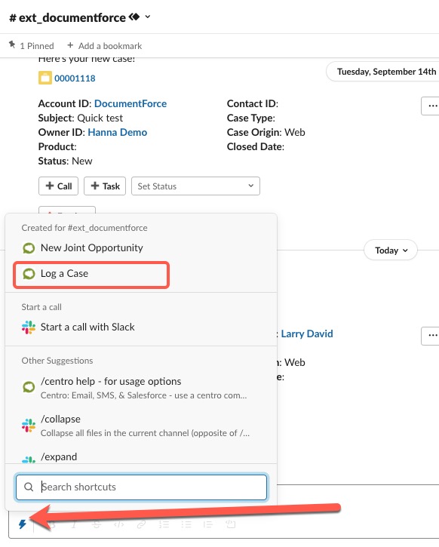This screenshot has width=439, height=547.
Task: Click the Centro icon beside /centro help
Action: (x=29, y=387)
